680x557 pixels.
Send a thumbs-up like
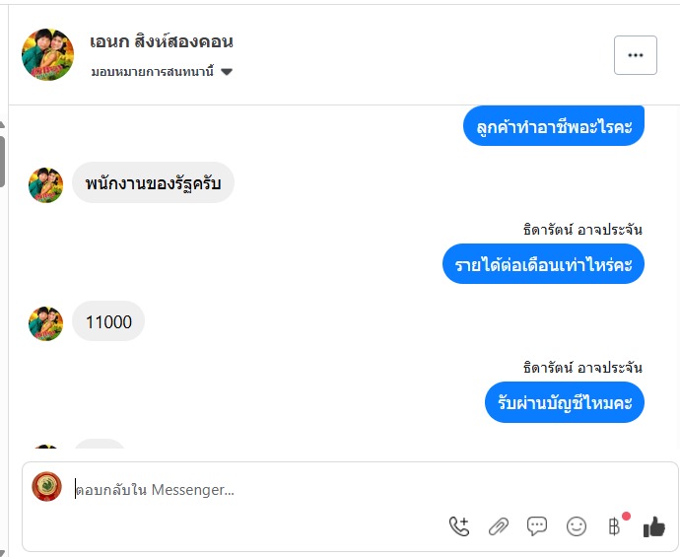point(654,527)
